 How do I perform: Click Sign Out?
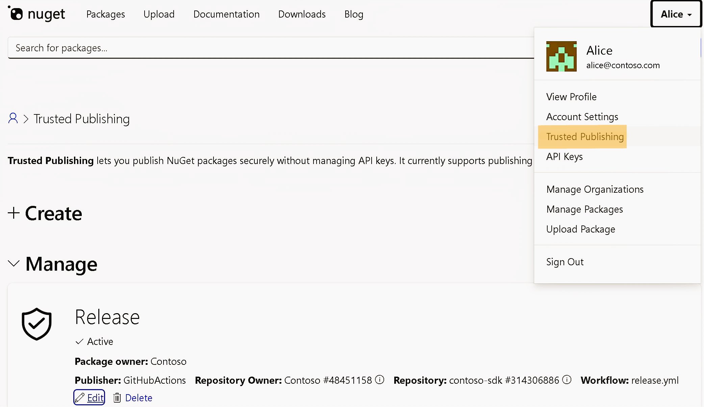564,262
